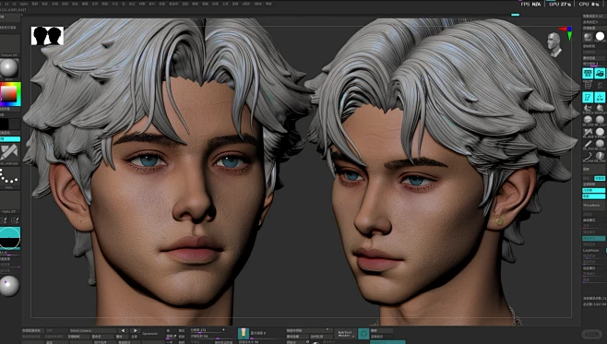Click the FPS N/A readout
Viewport: 607px width, 344px height.
pyautogui.click(x=530, y=4)
